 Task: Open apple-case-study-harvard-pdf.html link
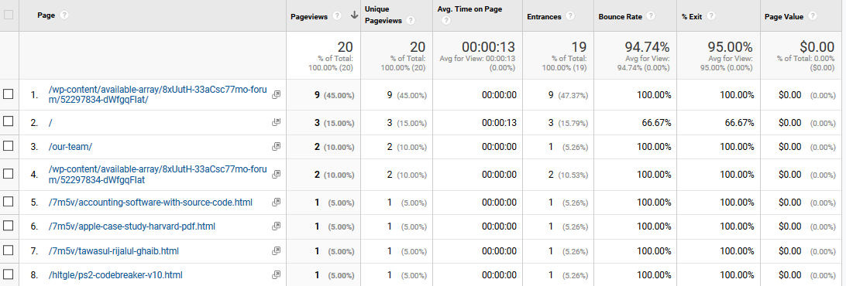pyautogui.click(x=131, y=226)
